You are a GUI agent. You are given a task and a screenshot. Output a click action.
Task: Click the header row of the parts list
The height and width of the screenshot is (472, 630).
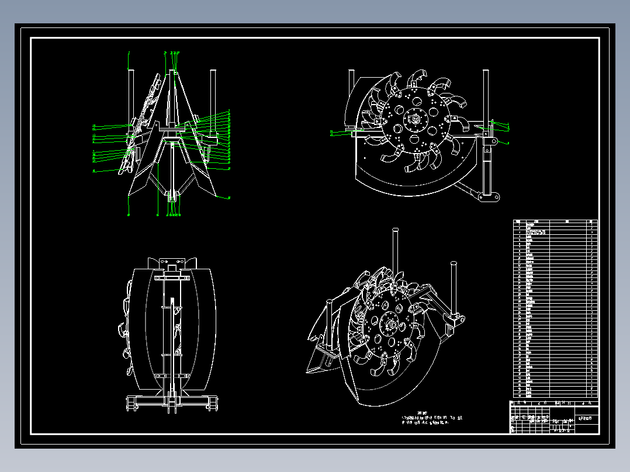[555, 221]
